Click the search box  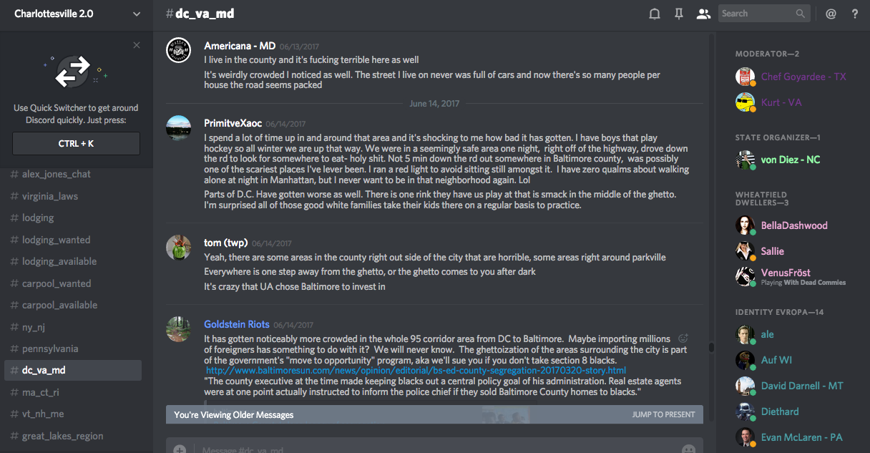[758, 14]
